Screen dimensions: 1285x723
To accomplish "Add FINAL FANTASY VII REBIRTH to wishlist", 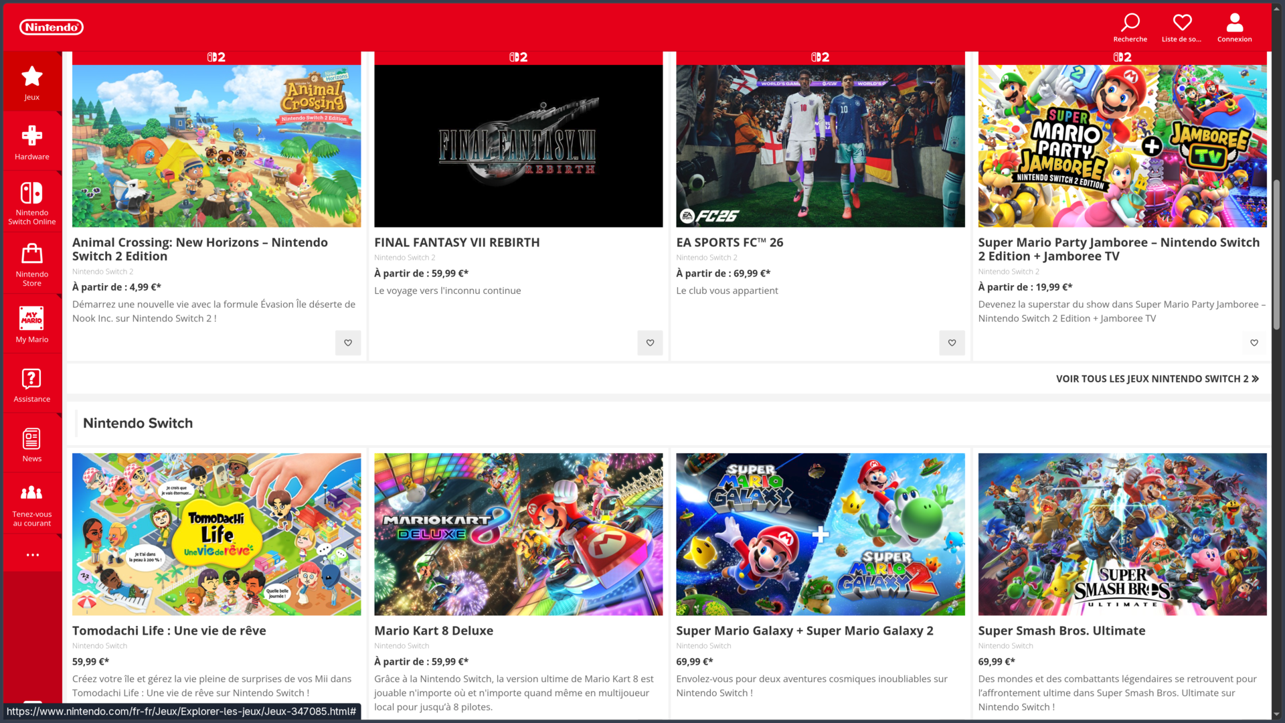I will [650, 343].
